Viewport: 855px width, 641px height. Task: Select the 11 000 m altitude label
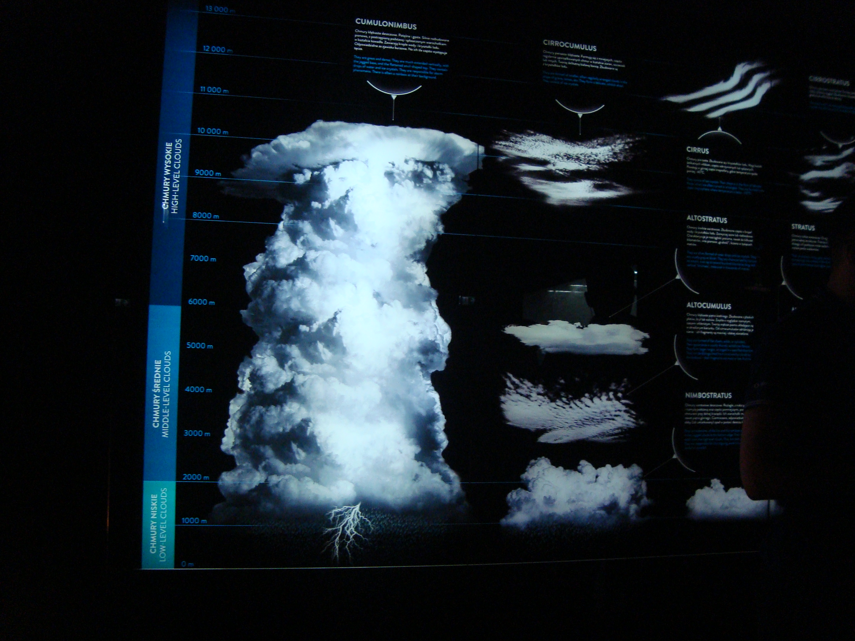pyautogui.click(x=215, y=90)
